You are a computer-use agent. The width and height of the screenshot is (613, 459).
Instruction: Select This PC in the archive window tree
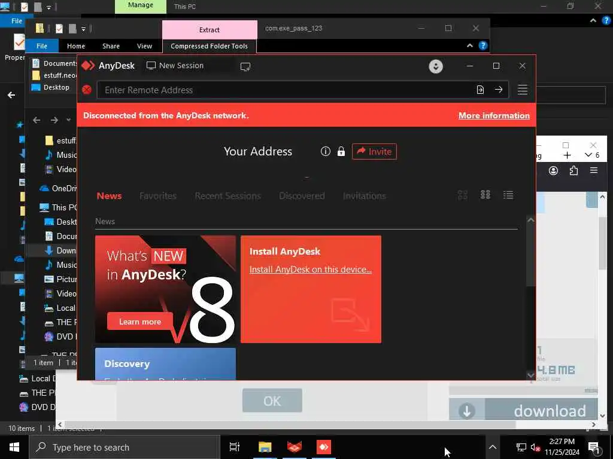(58, 207)
